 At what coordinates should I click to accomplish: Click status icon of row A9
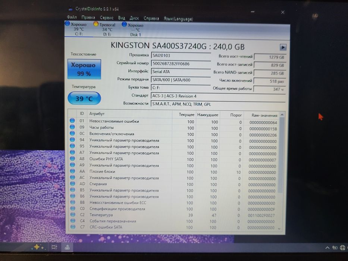(72, 165)
